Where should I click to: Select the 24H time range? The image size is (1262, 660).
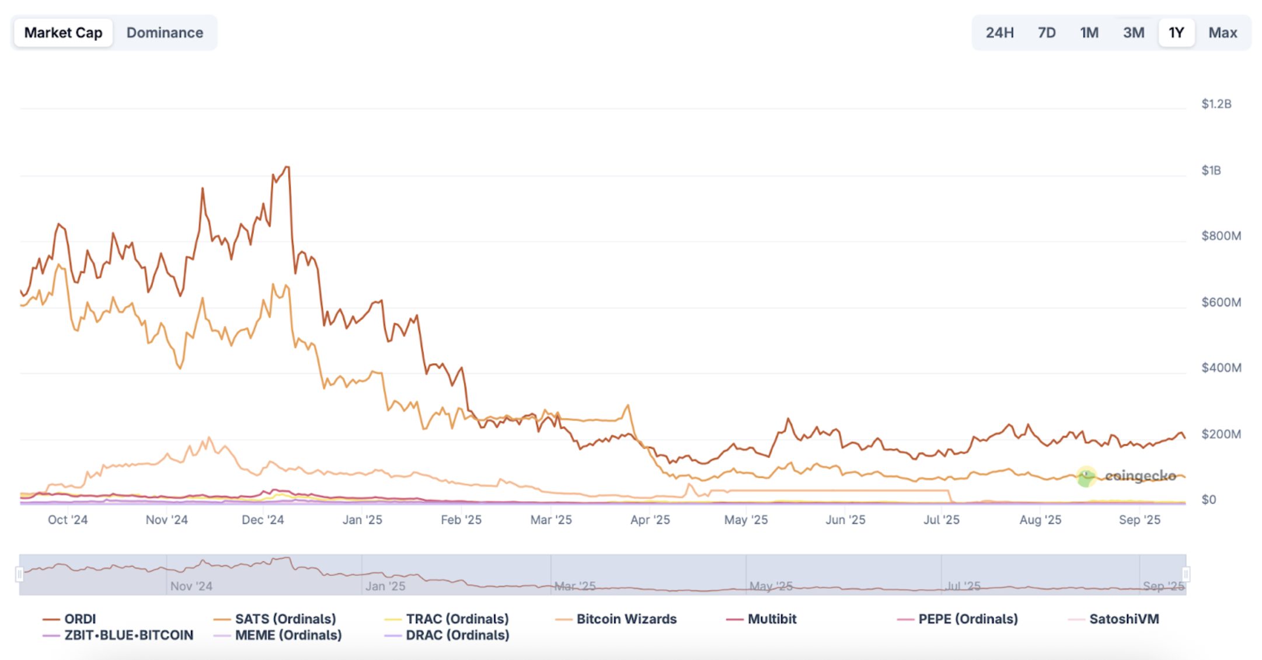point(999,33)
